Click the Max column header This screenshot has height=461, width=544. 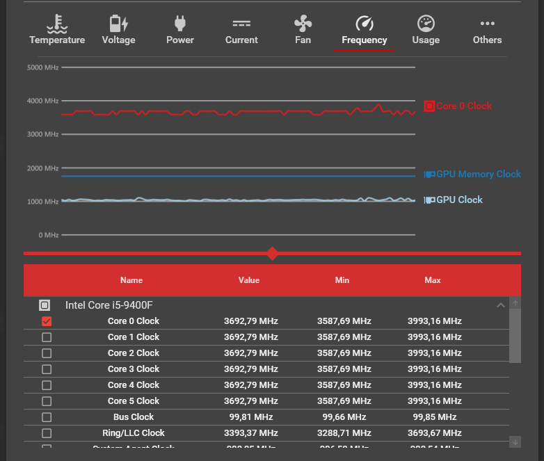point(432,280)
